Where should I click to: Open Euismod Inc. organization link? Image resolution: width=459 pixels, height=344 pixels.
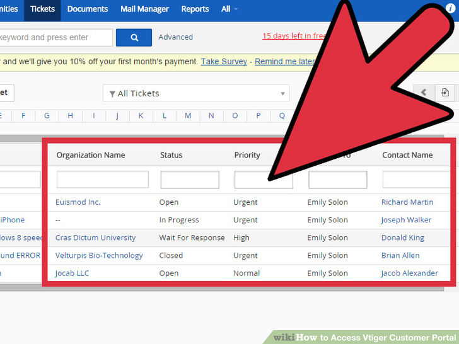point(78,202)
